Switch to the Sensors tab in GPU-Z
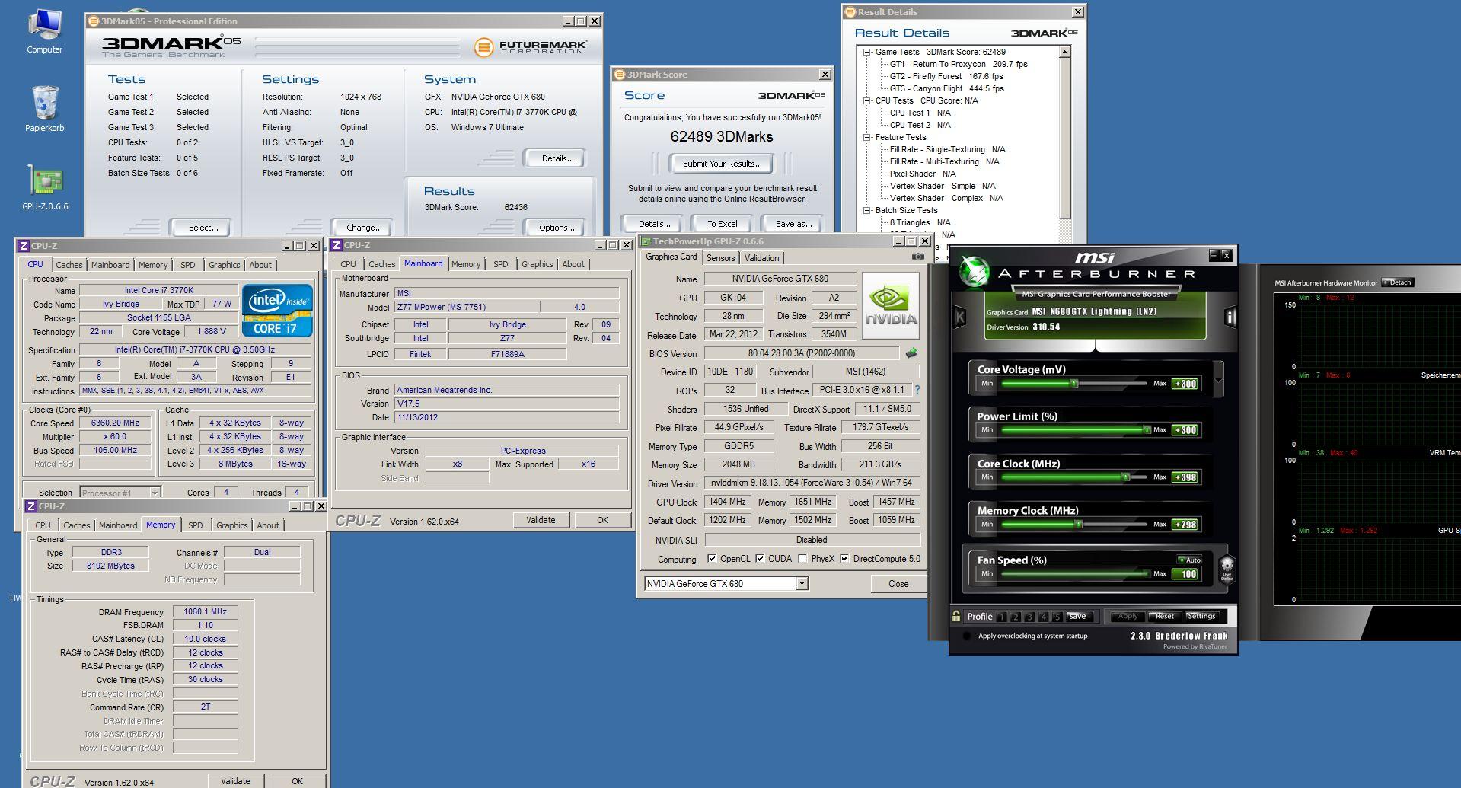Viewport: 1461px width, 788px height. pos(720,258)
